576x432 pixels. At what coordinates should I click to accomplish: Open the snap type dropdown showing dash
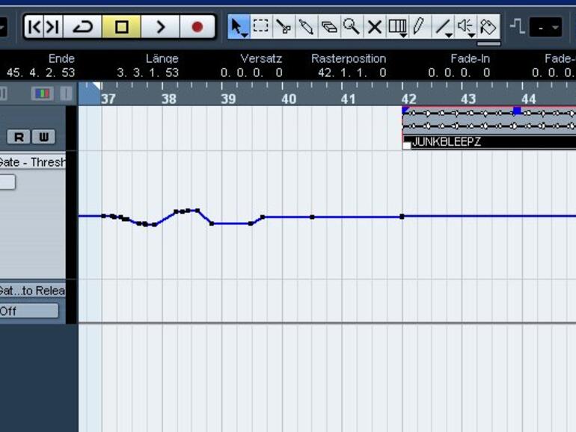pyautogui.click(x=545, y=27)
